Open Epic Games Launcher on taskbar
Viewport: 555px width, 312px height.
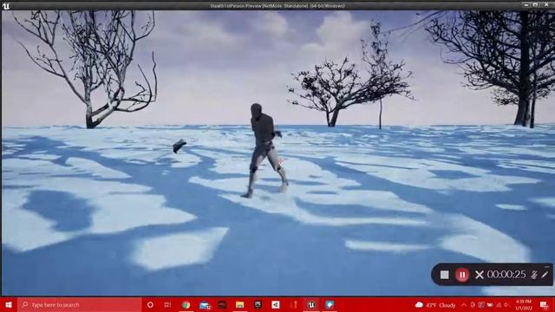click(258, 304)
